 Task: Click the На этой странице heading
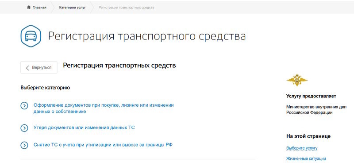(308, 136)
